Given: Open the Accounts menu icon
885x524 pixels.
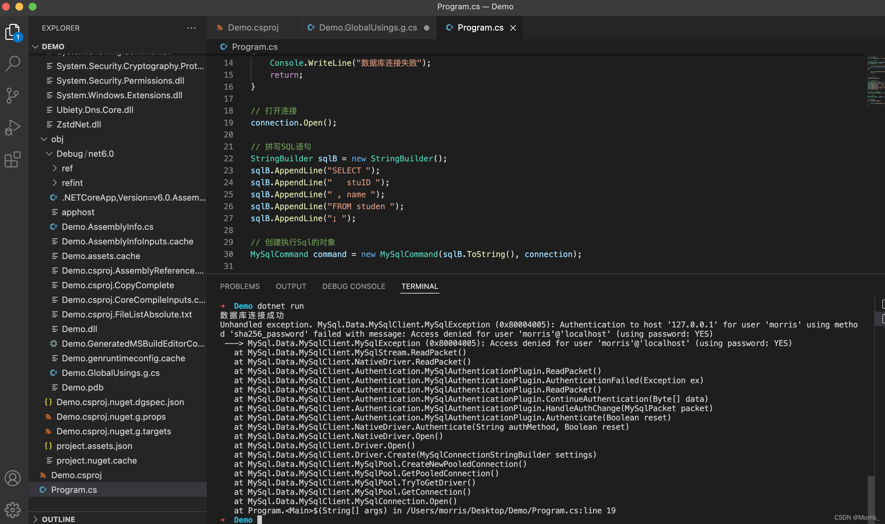Looking at the screenshot, I should [x=13, y=478].
